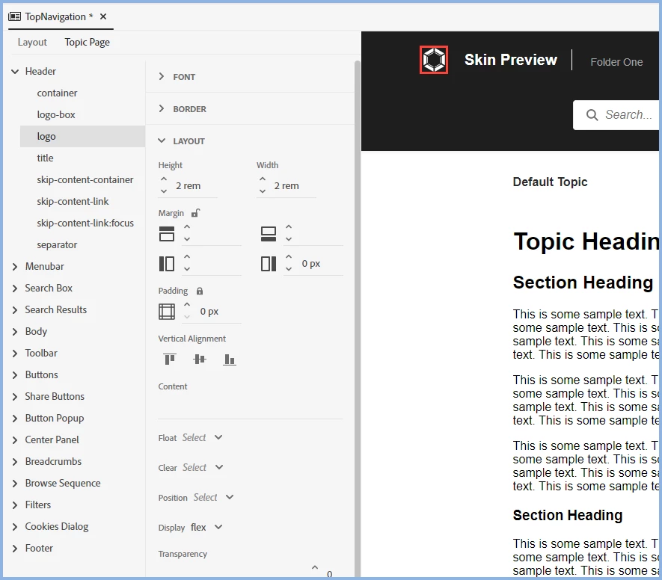This screenshot has width=662, height=580.
Task: Toggle the Padding lock icon
Action: (200, 291)
